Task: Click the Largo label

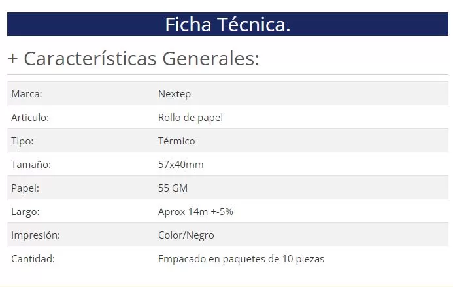Action: pyautogui.click(x=25, y=212)
